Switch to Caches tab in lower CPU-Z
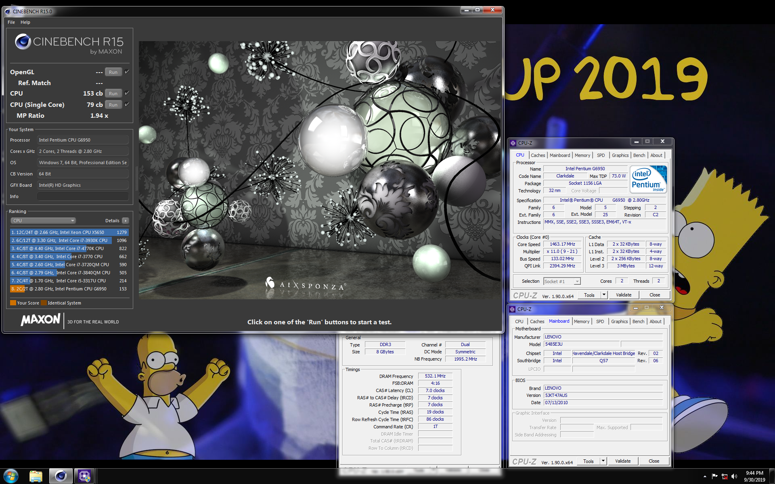Viewport: 775px width, 484px height. coord(537,321)
